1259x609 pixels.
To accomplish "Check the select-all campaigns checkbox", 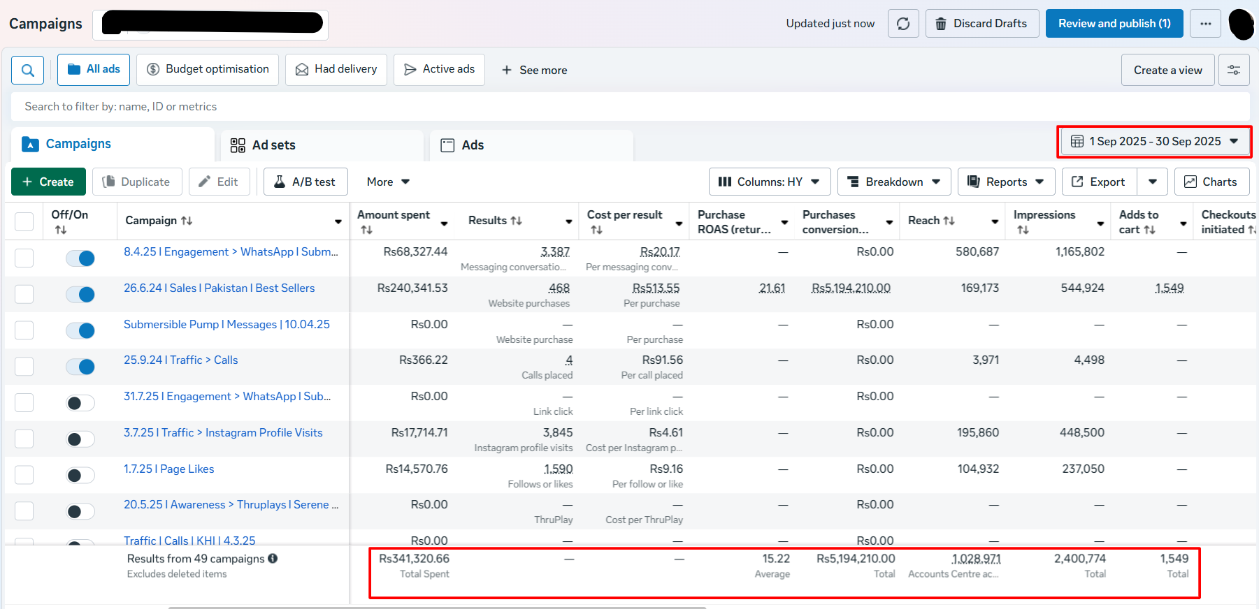I will pyautogui.click(x=24, y=221).
